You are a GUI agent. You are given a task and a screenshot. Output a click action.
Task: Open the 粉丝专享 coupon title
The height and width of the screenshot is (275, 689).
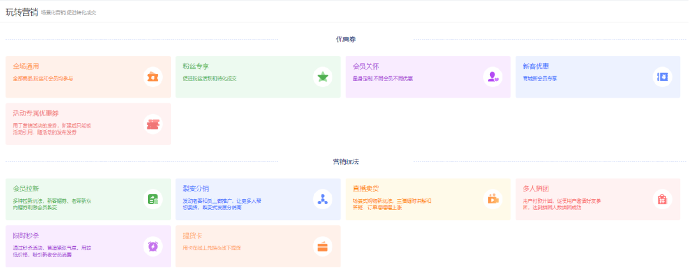click(x=196, y=66)
